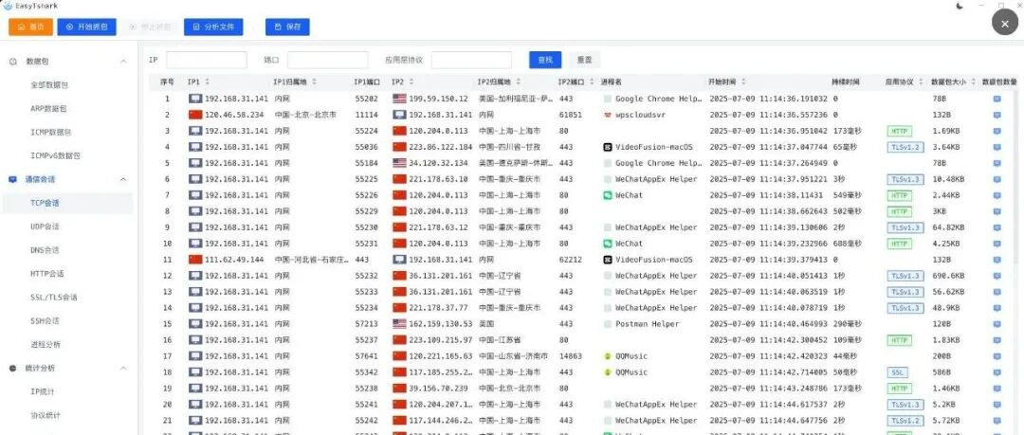Collapse the 数据包 sidebar section
This screenshot has height=435, width=1024.
point(123,62)
